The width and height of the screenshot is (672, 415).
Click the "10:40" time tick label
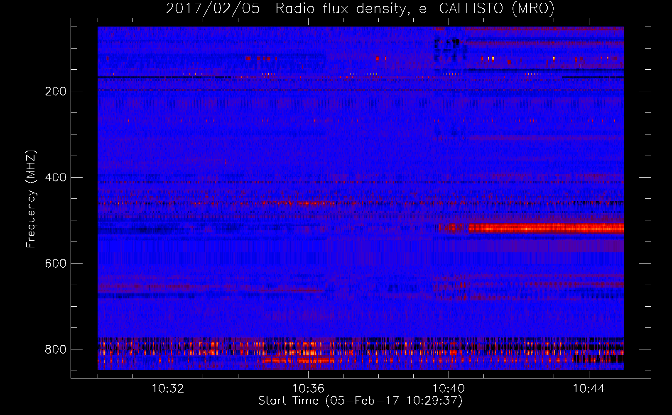click(x=449, y=389)
